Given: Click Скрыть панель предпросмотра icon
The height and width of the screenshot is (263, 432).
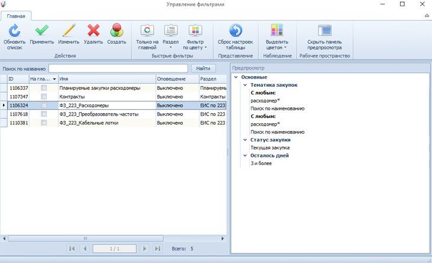Looking at the screenshot, I should point(324,31).
